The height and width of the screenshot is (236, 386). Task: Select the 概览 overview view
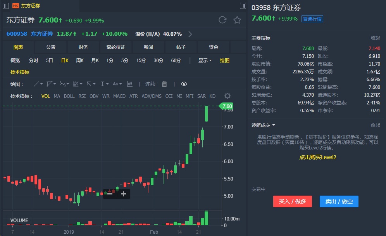15,61
